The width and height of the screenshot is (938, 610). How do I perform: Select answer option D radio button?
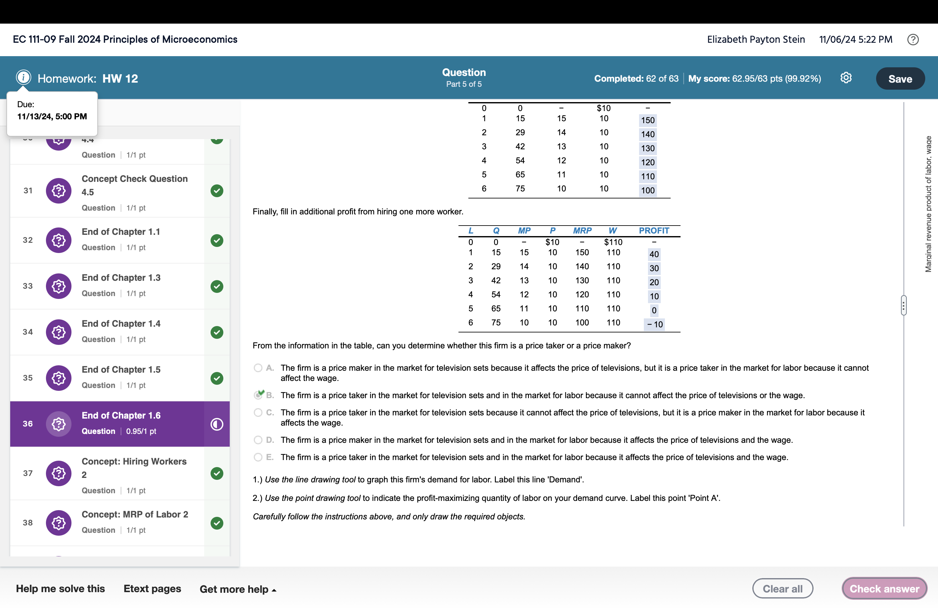coord(258,440)
